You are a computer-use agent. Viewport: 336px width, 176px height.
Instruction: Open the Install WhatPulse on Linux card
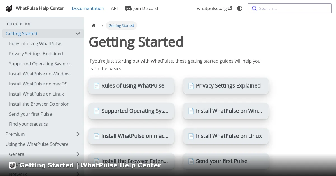[x=226, y=136]
